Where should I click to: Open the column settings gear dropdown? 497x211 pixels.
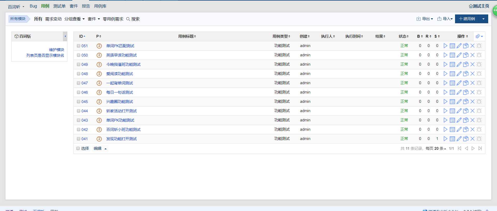pos(479,36)
